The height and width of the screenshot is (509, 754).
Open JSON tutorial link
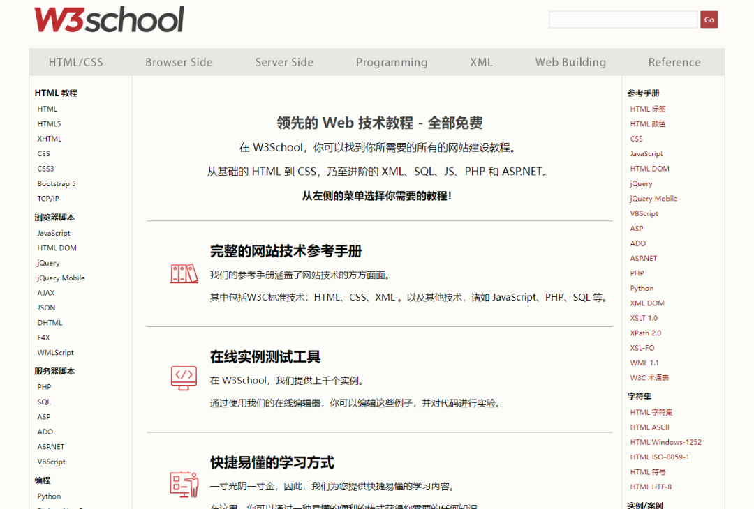(46, 307)
